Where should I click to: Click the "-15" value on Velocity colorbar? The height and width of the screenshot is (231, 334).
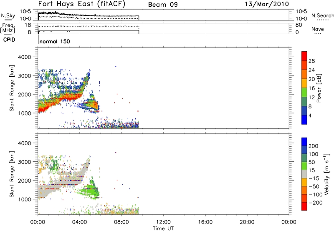(x=314, y=178)
